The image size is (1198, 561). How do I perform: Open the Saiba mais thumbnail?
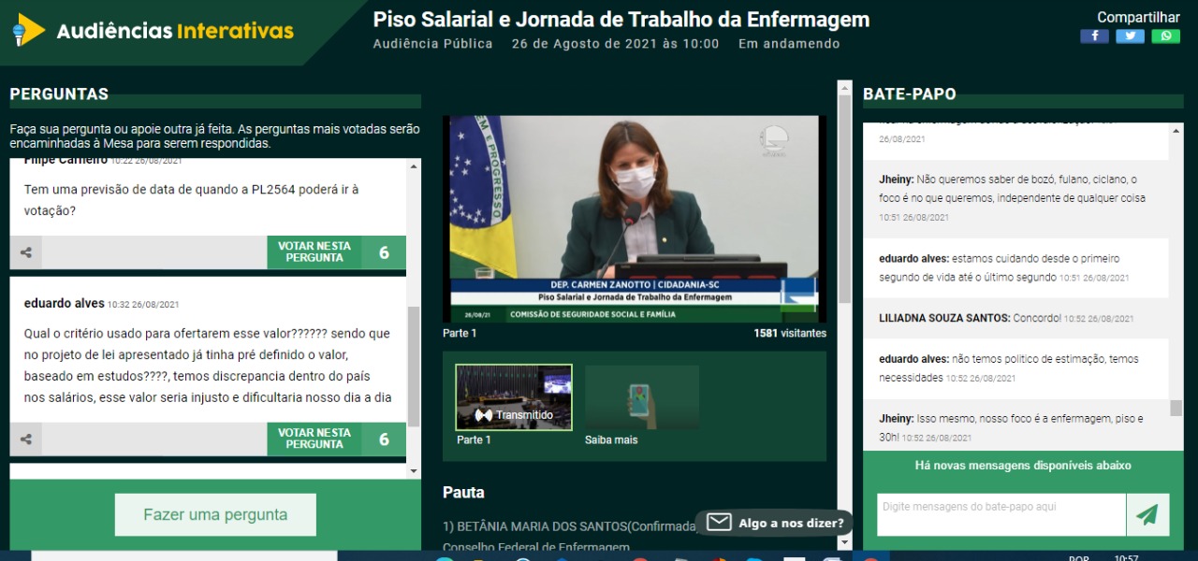click(642, 397)
